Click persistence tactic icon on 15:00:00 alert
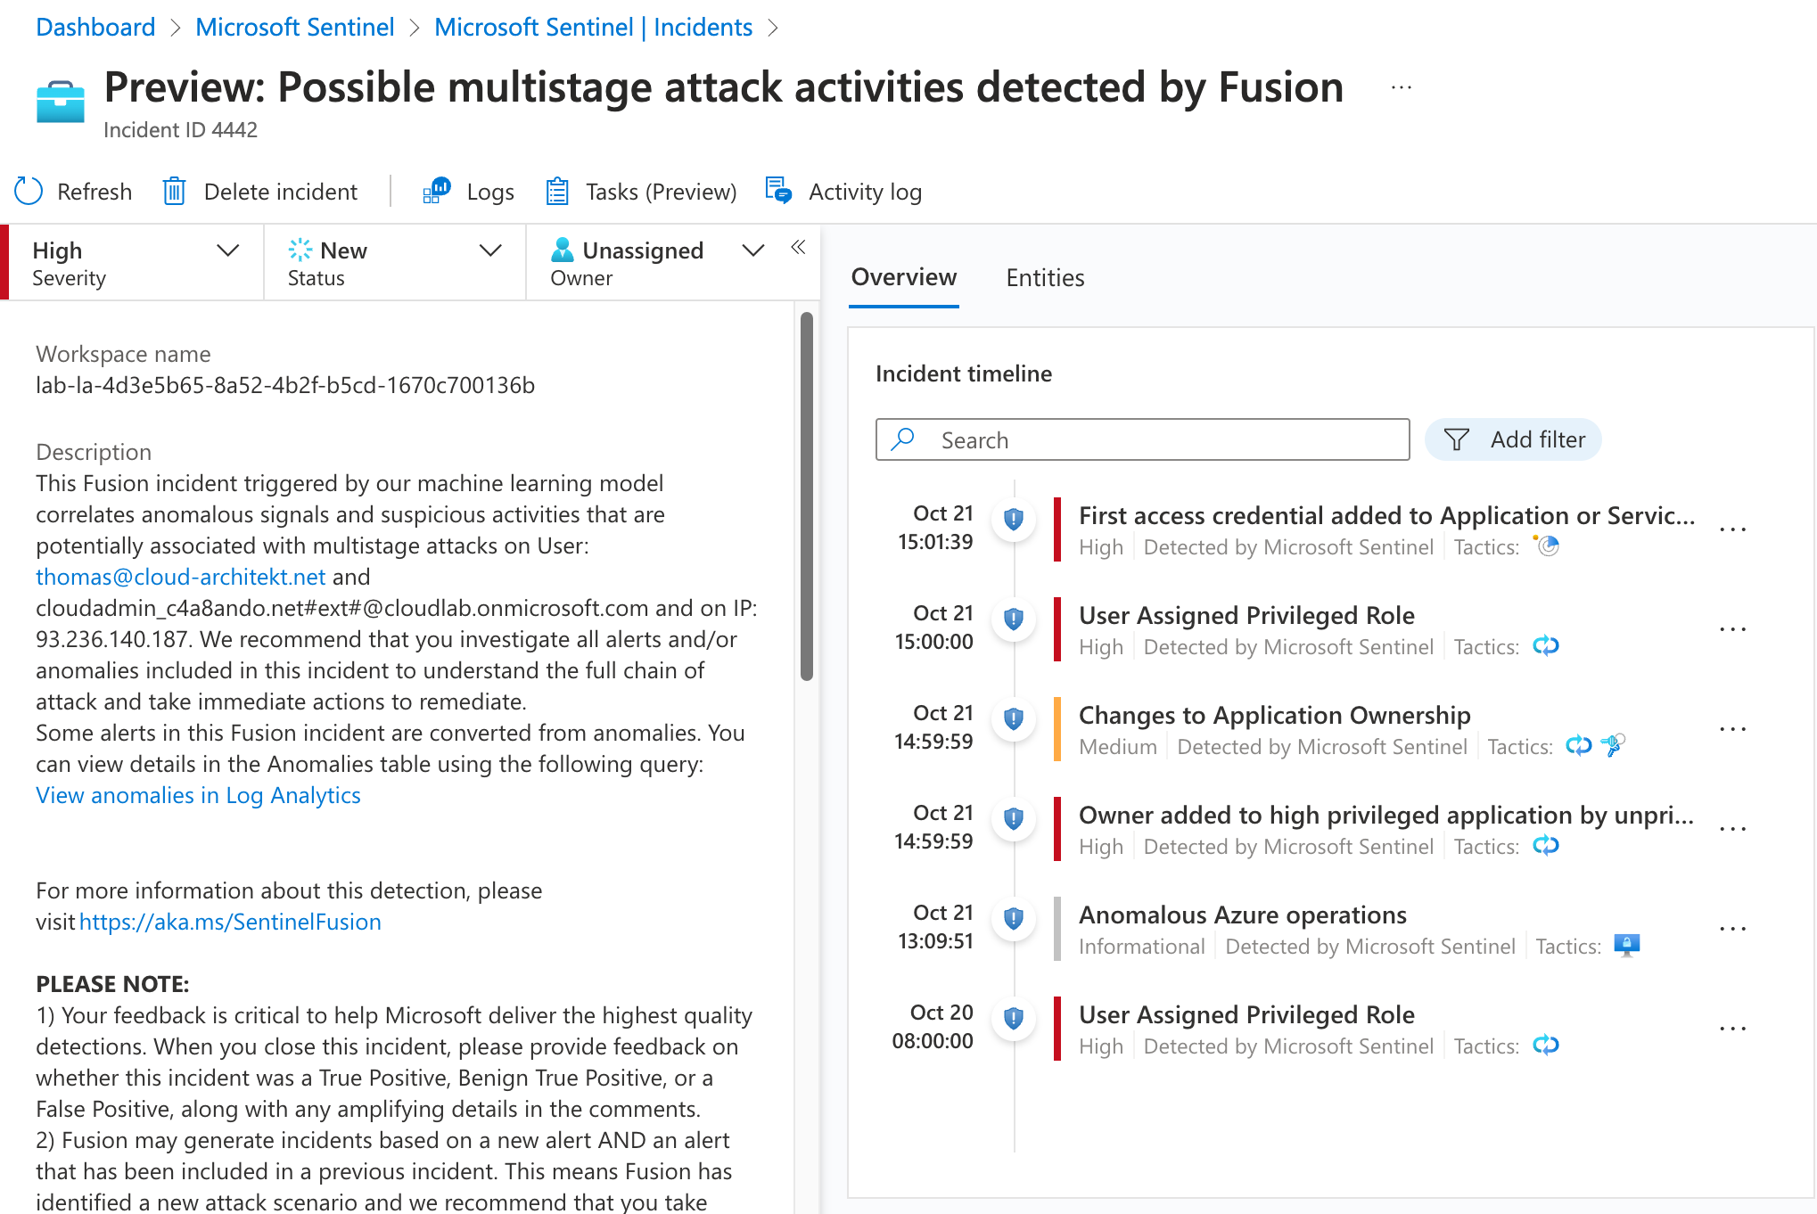The image size is (1817, 1214). pos(1546,645)
